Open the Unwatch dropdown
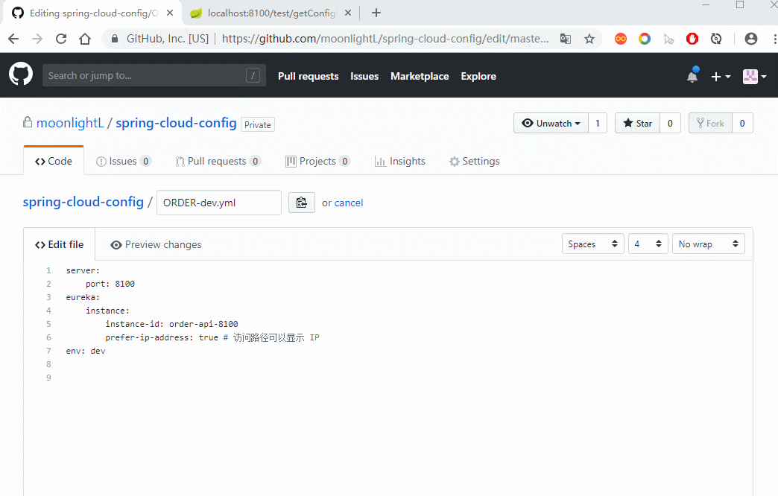778x496 pixels. pos(551,123)
